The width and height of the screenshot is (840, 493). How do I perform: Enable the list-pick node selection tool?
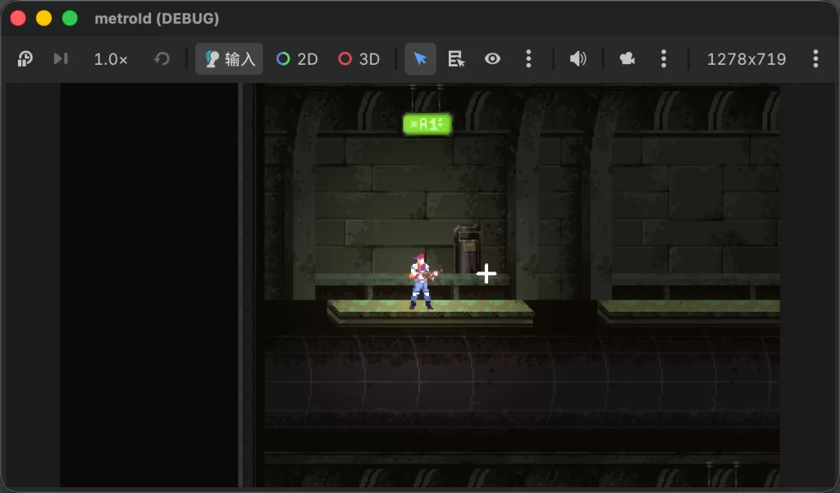(x=456, y=59)
